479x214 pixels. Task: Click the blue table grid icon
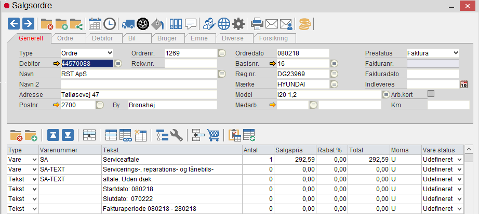[x=111, y=135]
